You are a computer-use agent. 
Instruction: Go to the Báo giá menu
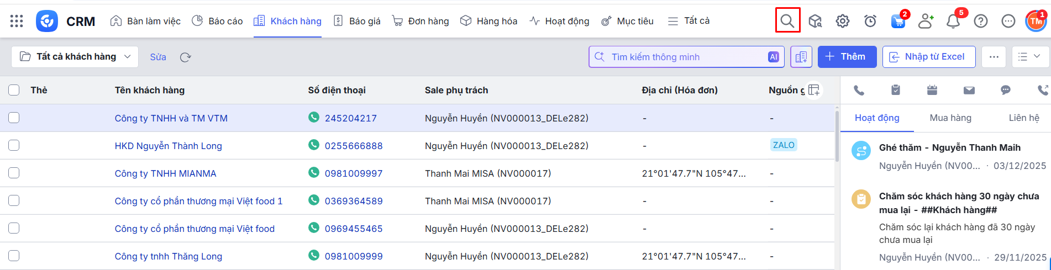pos(357,21)
